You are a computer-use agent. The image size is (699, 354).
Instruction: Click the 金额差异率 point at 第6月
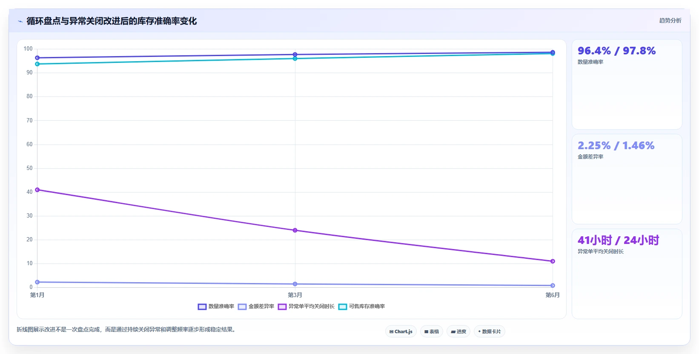point(553,286)
